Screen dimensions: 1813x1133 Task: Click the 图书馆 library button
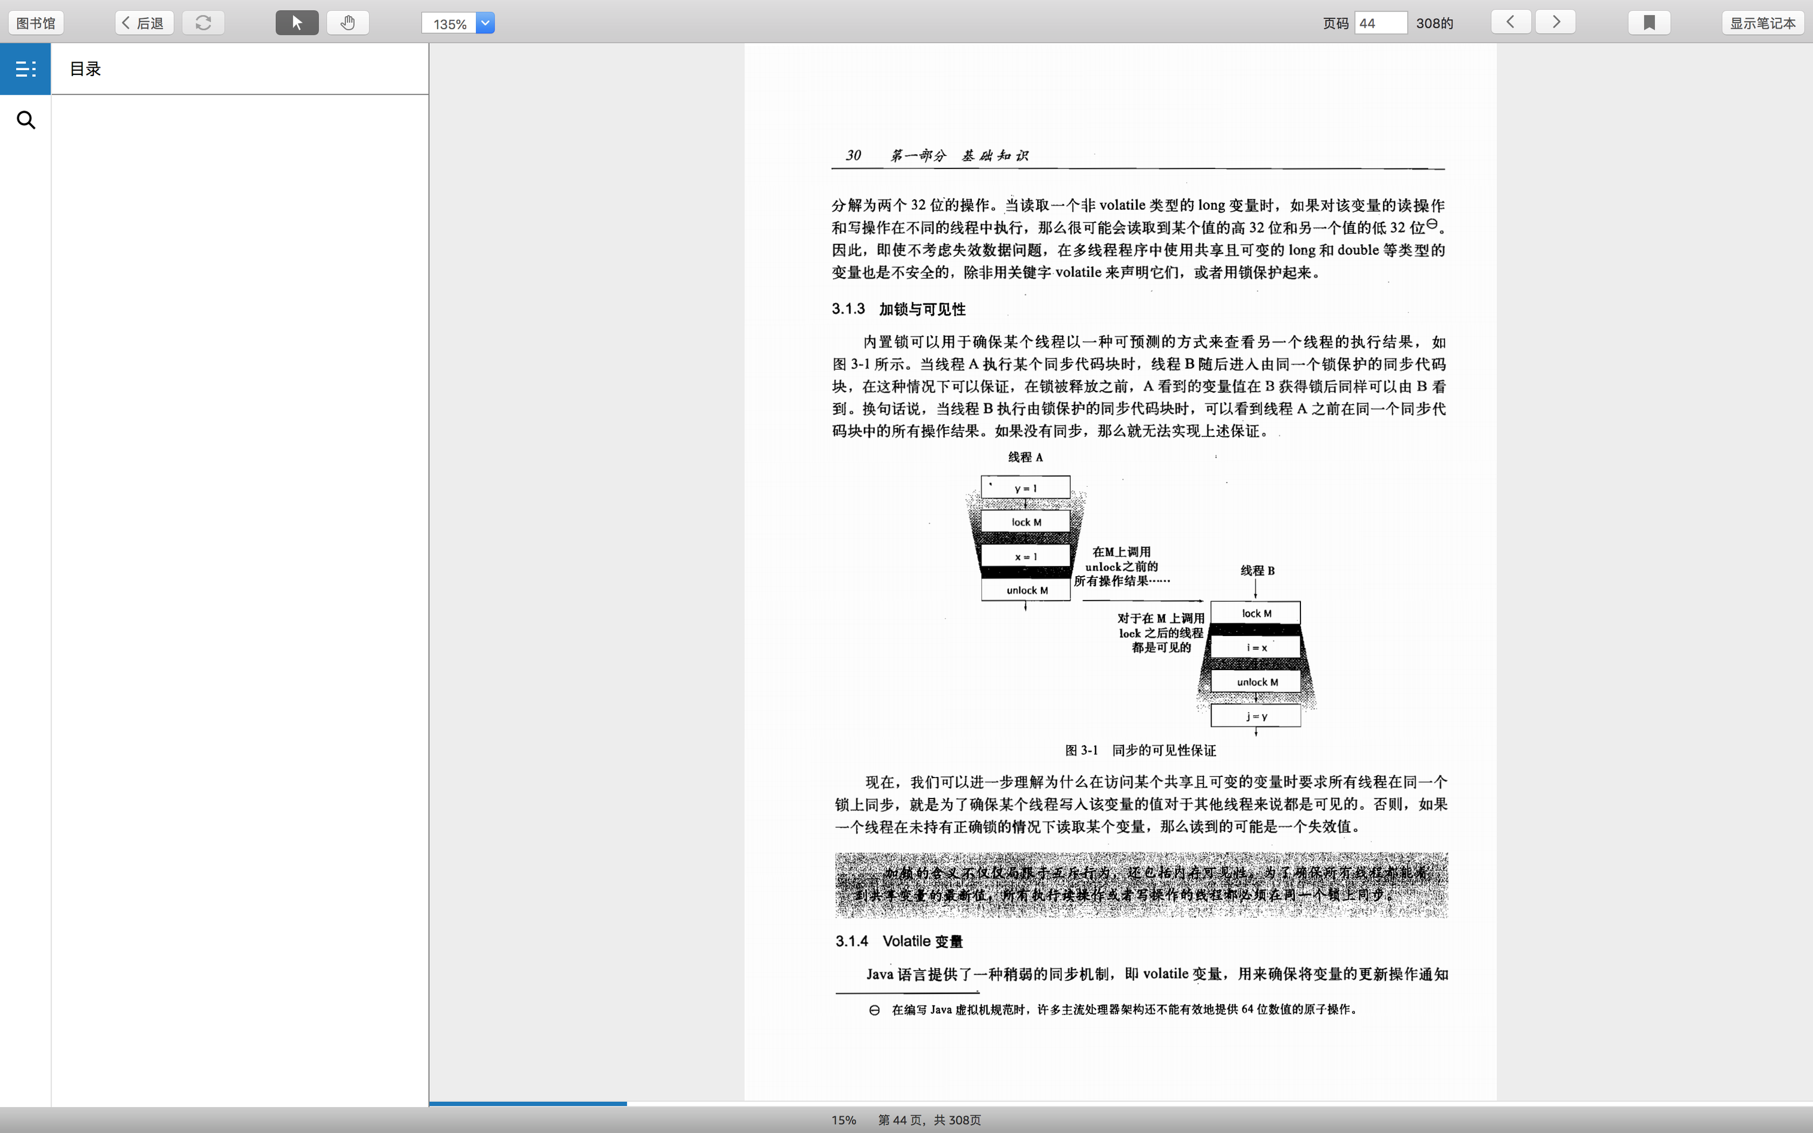pos(36,23)
